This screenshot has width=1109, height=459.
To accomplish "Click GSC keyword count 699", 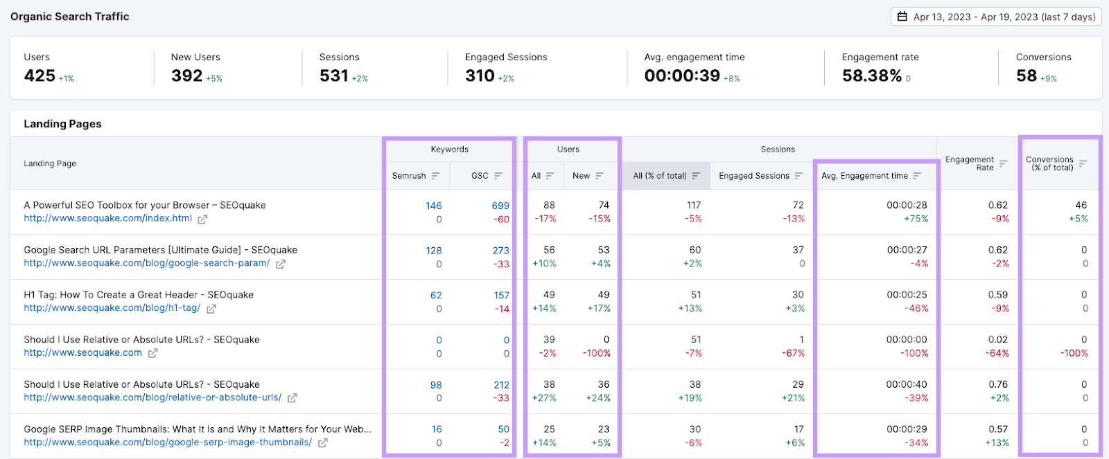I will coord(500,206).
